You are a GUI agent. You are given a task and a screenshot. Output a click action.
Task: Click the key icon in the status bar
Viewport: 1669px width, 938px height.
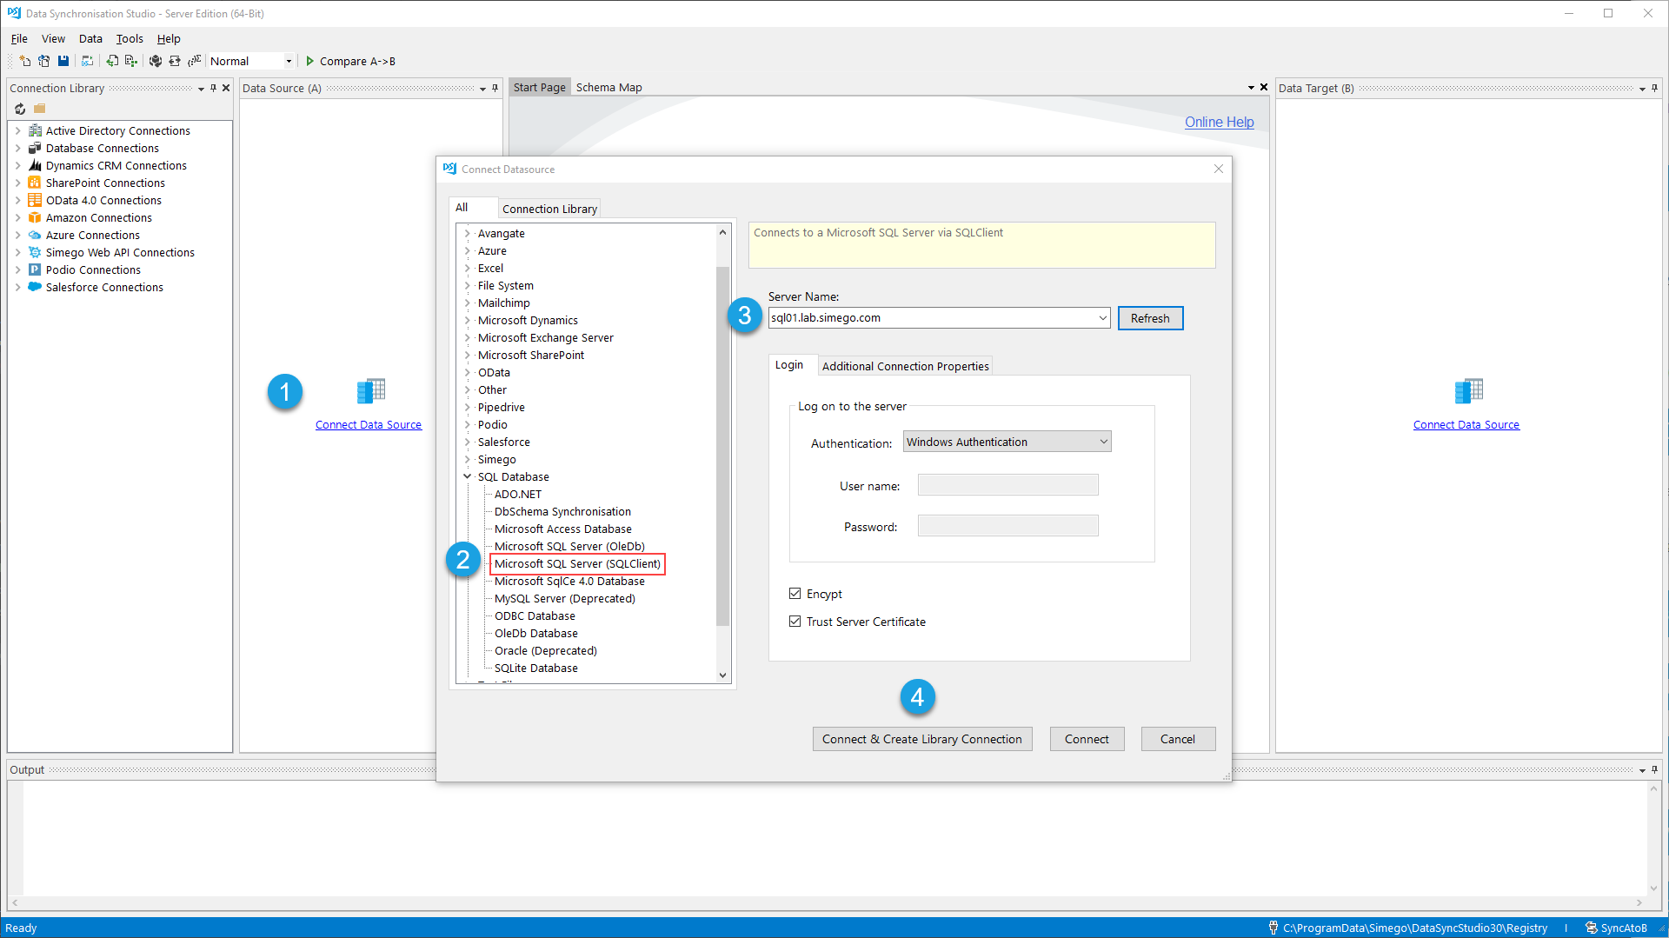1273,928
